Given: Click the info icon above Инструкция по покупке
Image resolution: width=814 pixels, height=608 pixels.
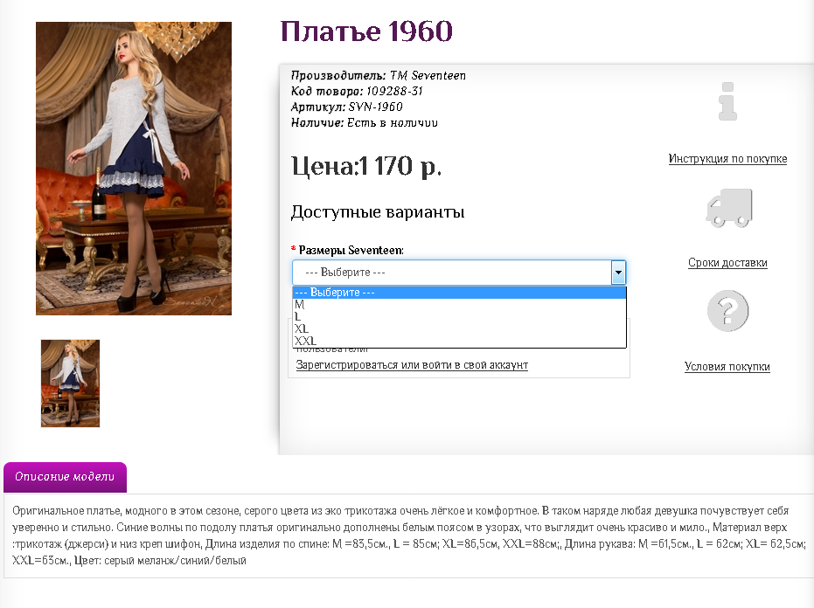Looking at the screenshot, I should [x=727, y=101].
